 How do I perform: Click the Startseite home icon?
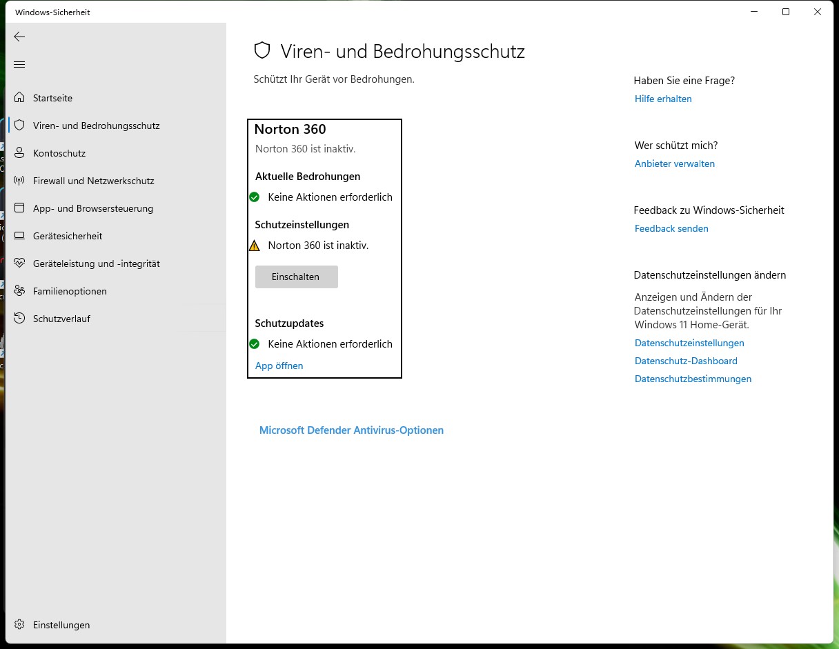point(19,98)
